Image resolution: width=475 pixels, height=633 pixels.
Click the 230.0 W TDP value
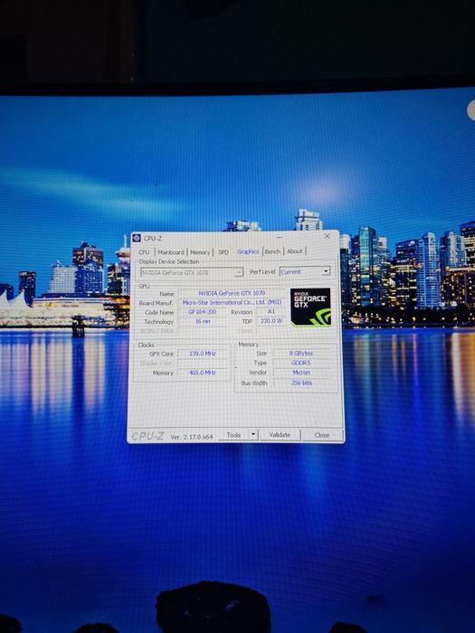coord(271,321)
